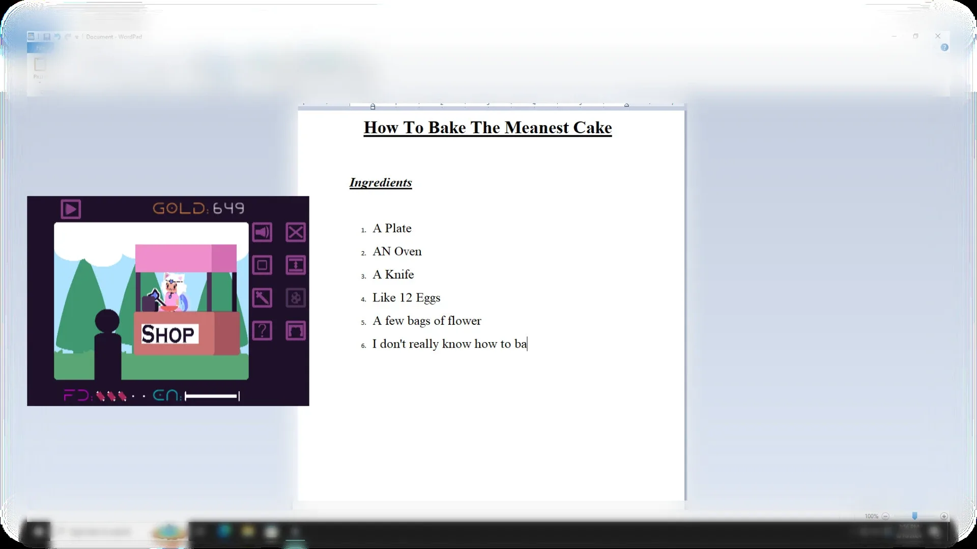The height and width of the screenshot is (549, 977).
Task: Toggle windowed mode with the square icon
Action: coord(262,265)
